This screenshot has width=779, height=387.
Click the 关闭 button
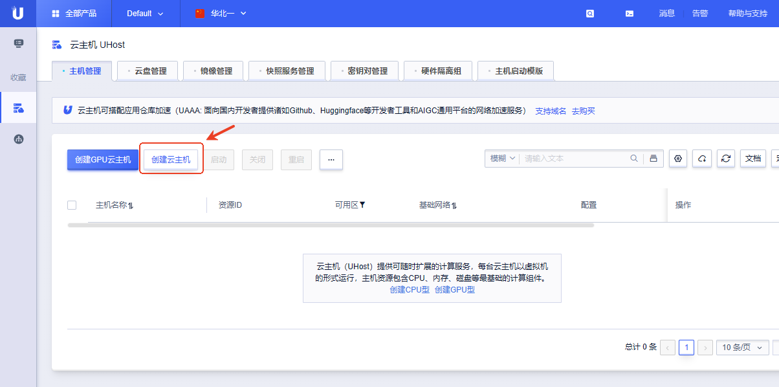point(258,159)
